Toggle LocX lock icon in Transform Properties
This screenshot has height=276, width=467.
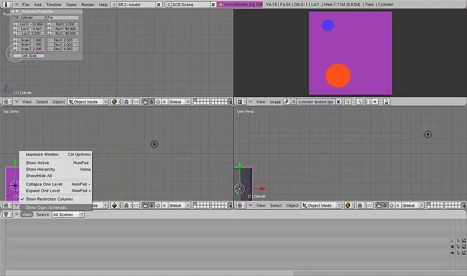pos(15,24)
